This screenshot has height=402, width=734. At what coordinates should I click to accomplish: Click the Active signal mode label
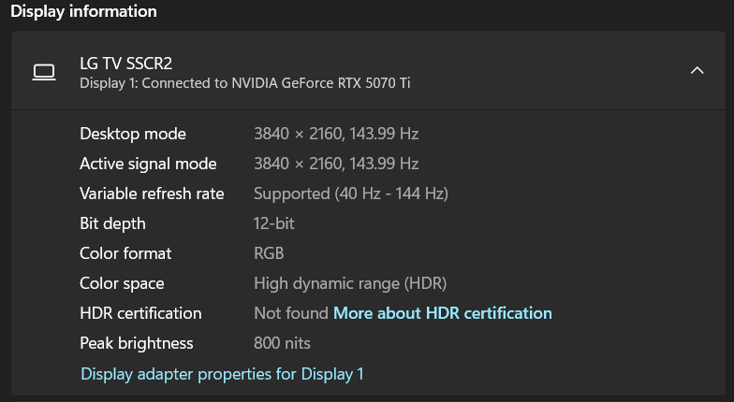pos(148,164)
